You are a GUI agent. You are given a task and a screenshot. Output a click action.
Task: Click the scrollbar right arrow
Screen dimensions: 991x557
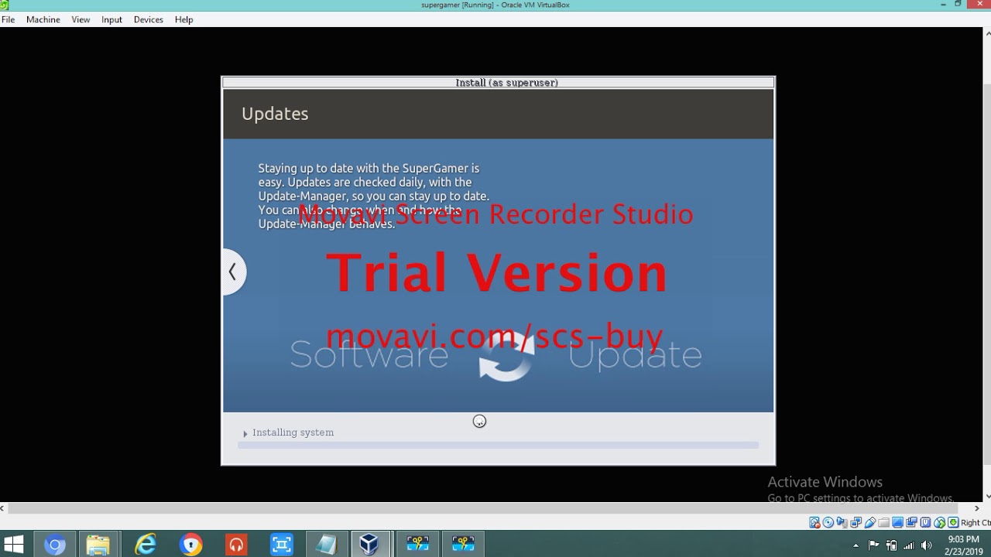pyautogui.click(x=978, y=508)
